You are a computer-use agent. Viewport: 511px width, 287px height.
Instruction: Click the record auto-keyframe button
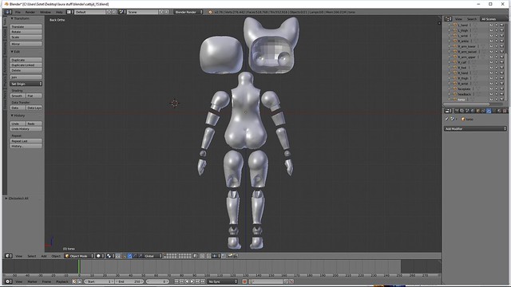point(244,281)
